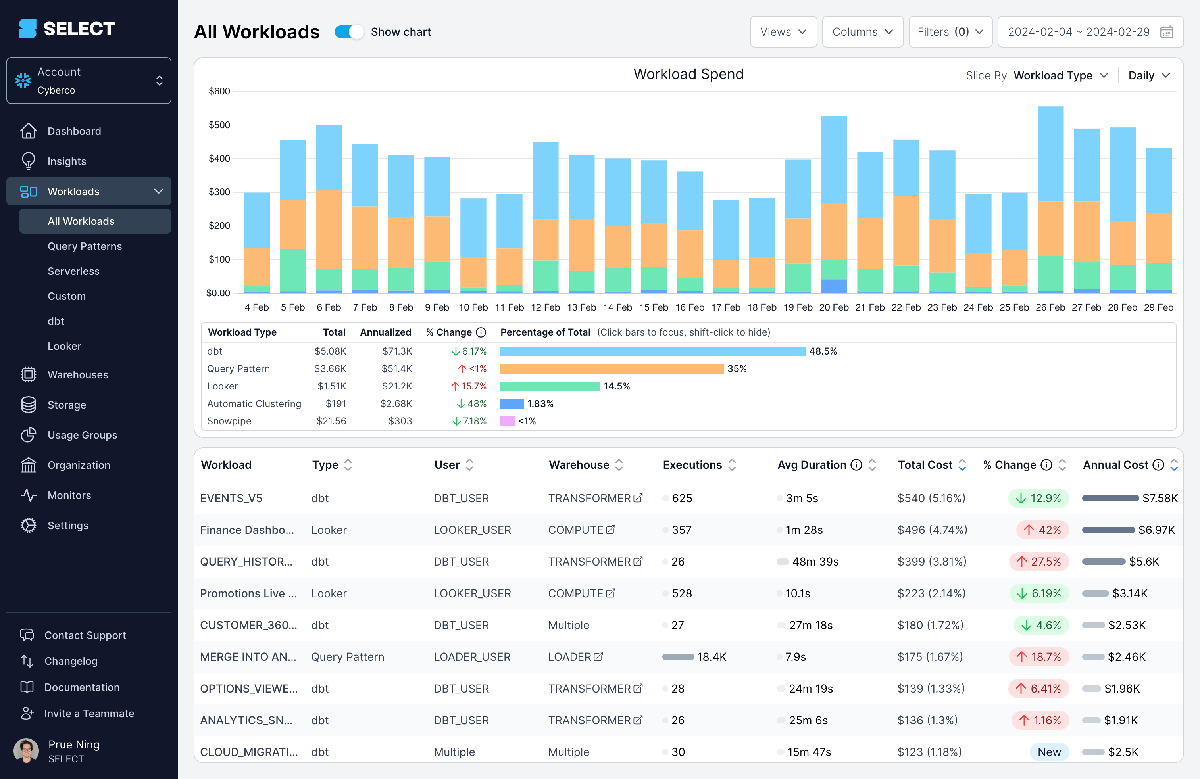Click the EVENTS_V5 workload row
This screenshot has height=779, width=1200.
(232, 498)
